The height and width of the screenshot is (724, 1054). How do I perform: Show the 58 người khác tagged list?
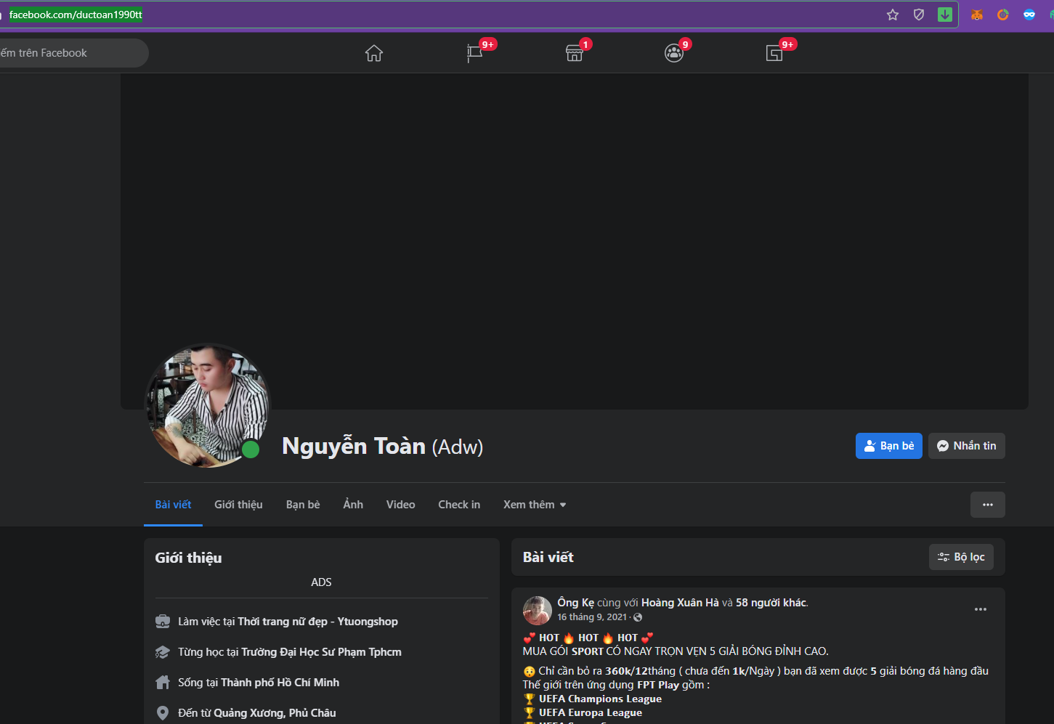pyautogui.click(x=771, y=603)
